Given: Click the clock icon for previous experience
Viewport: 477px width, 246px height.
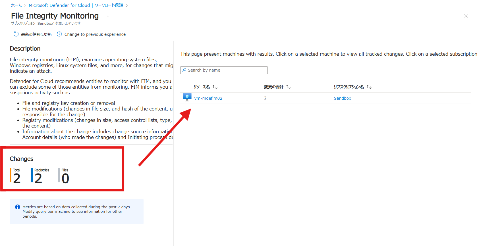Looking at the screenshot, I should tap(59, 34).
